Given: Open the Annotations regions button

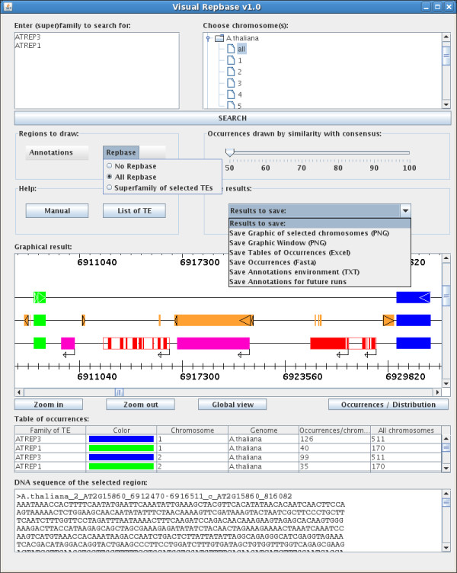Looking at the screenshot, I should (57, 152).
